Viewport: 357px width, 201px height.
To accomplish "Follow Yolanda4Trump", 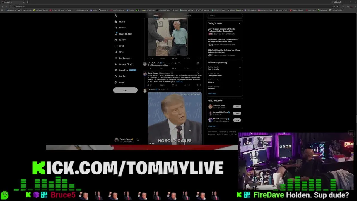I will 237,106.
